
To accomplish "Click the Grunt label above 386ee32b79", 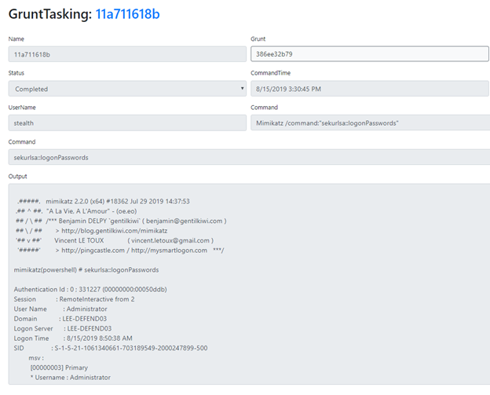I will [258, 38].
